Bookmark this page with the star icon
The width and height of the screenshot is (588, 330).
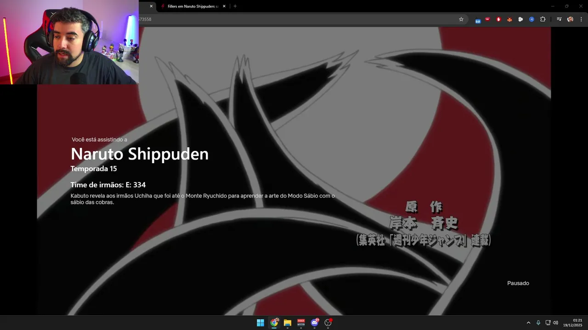[461, 19]
